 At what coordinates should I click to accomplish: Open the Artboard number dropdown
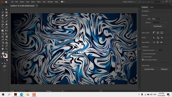[157, 22]
